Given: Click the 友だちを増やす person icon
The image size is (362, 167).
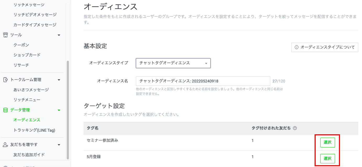Looking at the screenshot, I should (5, 144).
